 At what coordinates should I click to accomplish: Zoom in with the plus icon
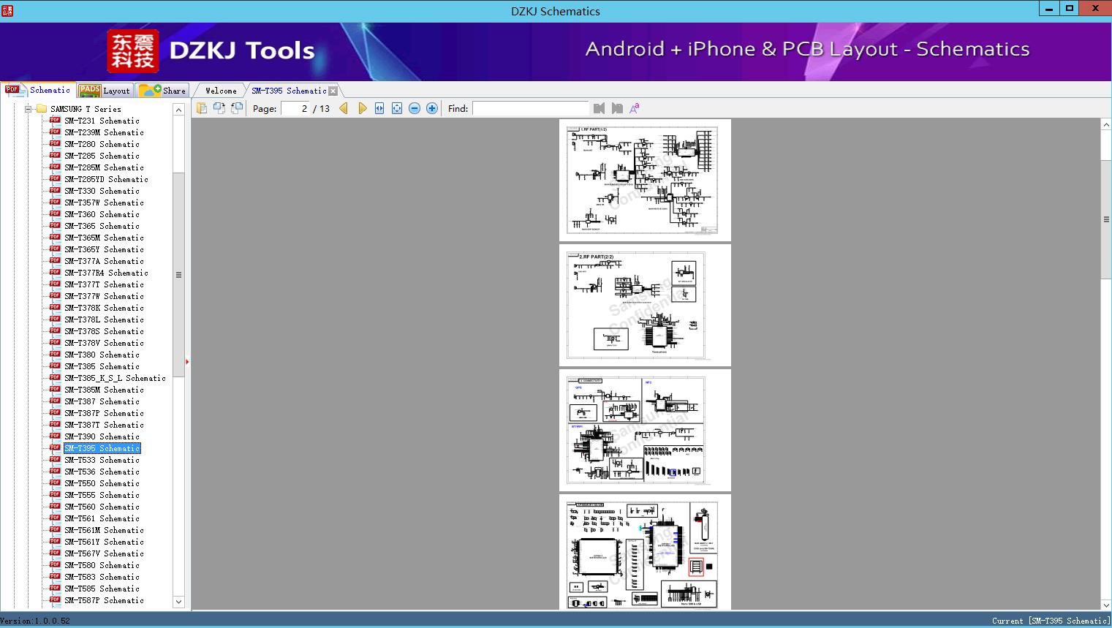point(432,108)
